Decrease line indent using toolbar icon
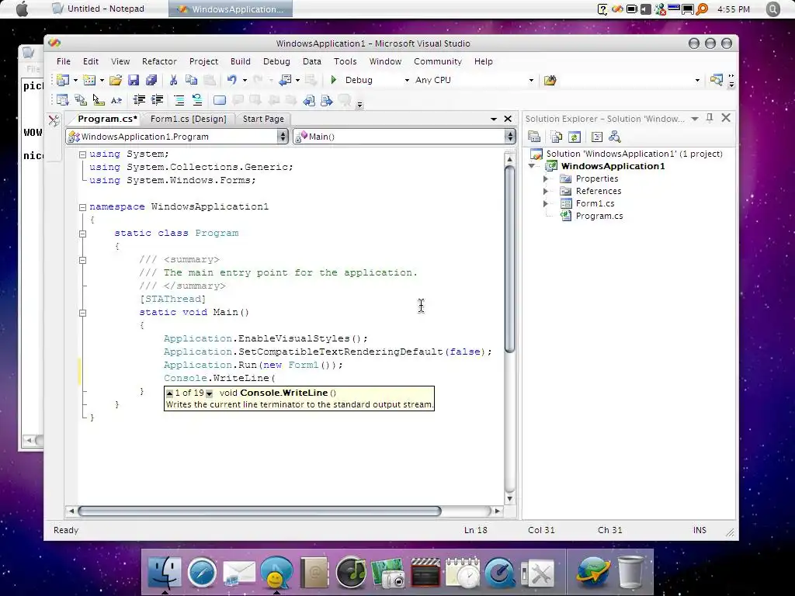This screenshot has height=596, width=795. pos(139,100)
